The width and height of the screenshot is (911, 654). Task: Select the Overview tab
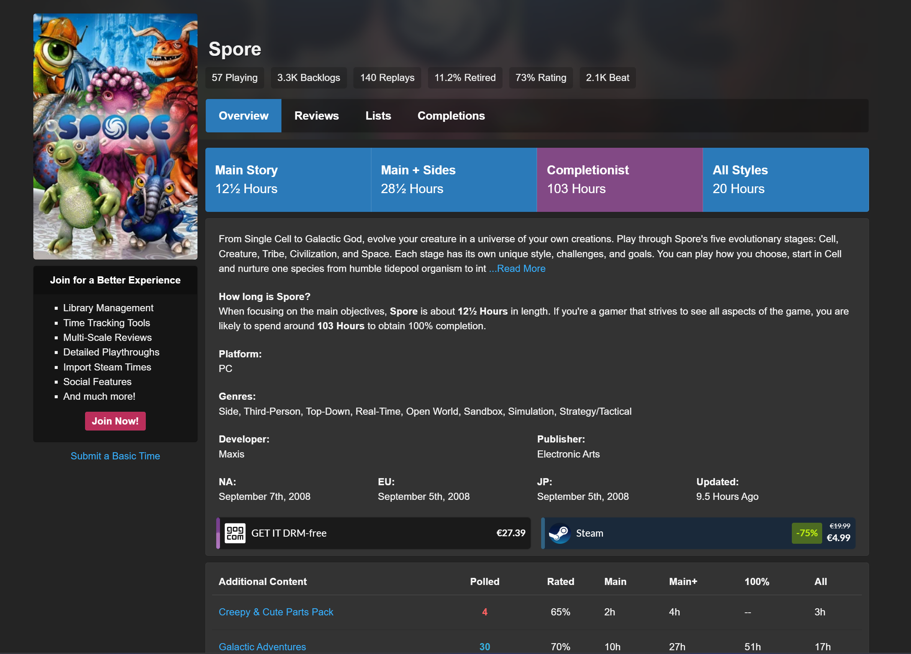(x=244, y=116)
